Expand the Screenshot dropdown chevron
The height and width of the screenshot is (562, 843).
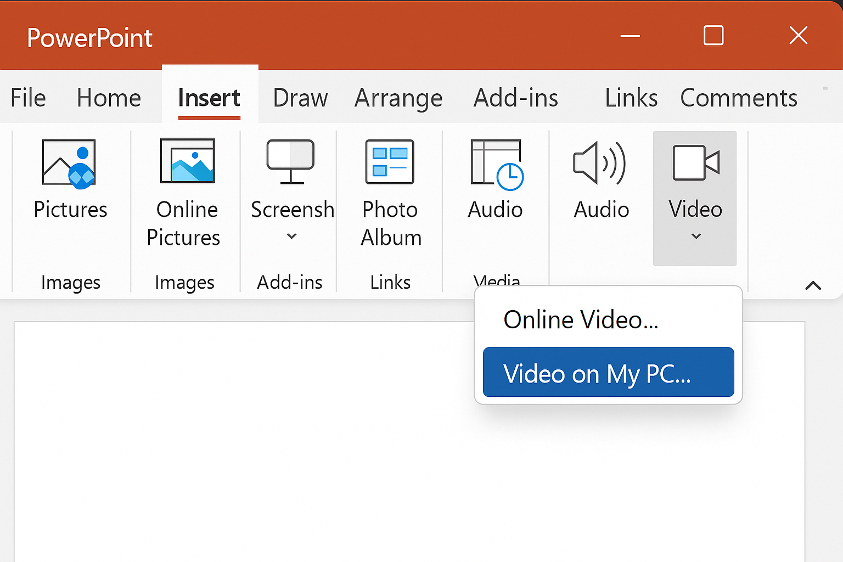pyautogui.click(x=292, y=236)
